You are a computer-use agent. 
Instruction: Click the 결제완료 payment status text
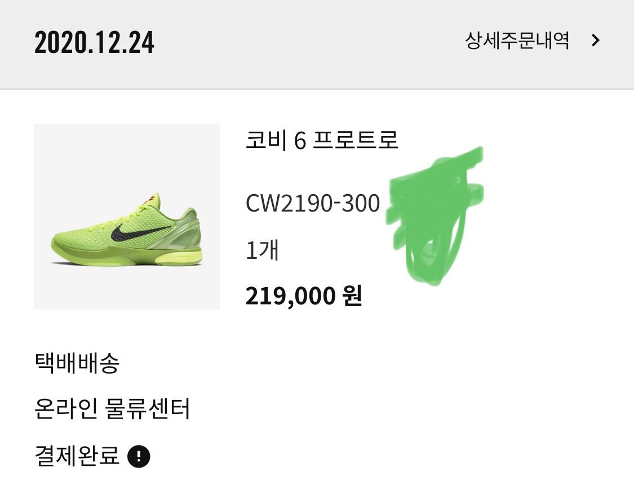tap(77, 456)
